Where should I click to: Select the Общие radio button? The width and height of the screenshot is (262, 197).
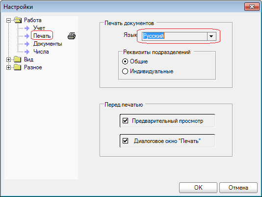(125, 61)
